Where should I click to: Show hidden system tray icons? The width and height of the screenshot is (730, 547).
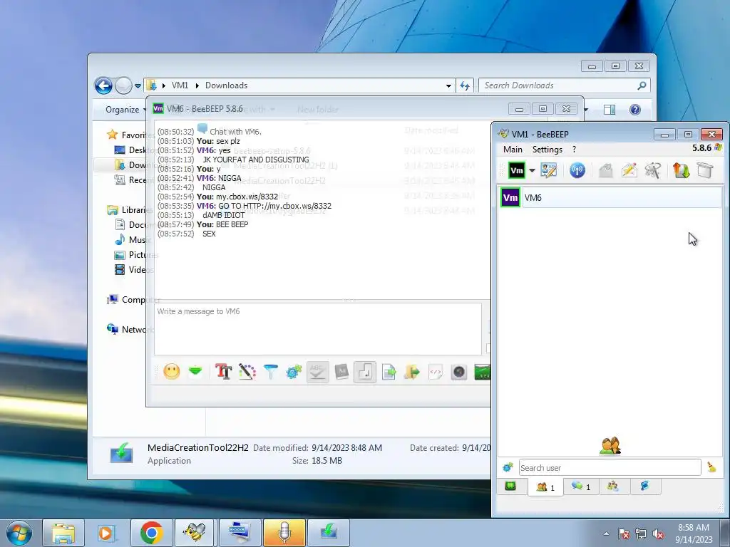606,533
